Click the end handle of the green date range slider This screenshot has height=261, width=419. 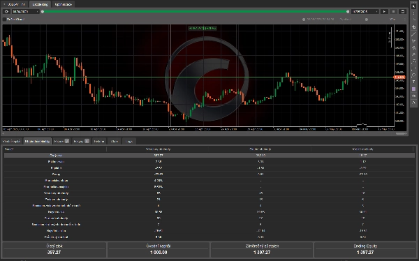(348, 11)
